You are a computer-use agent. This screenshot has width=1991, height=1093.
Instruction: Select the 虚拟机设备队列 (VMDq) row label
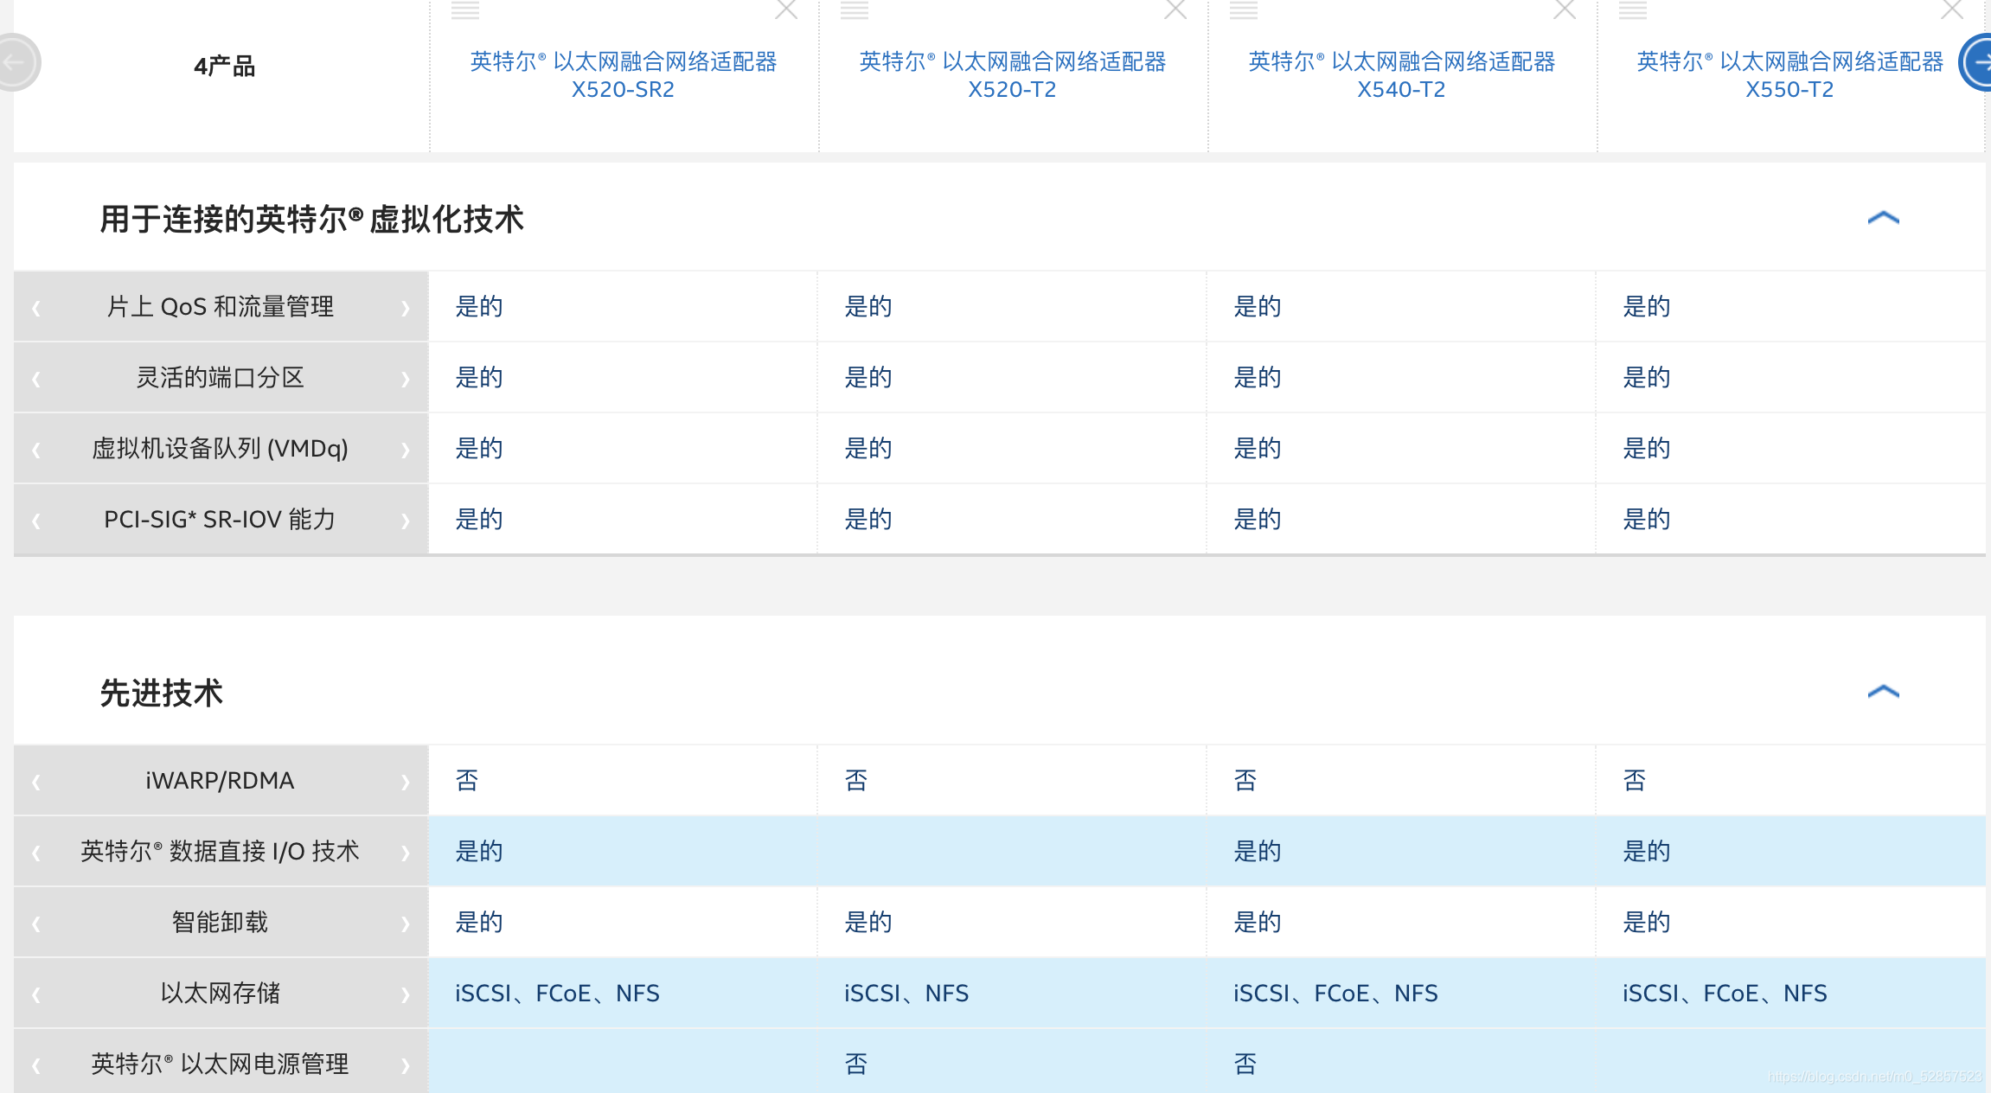pyautogui.click(x=221, y=448)
